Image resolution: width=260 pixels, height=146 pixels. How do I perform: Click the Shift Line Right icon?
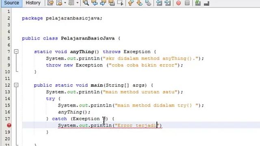click(168, 3)
